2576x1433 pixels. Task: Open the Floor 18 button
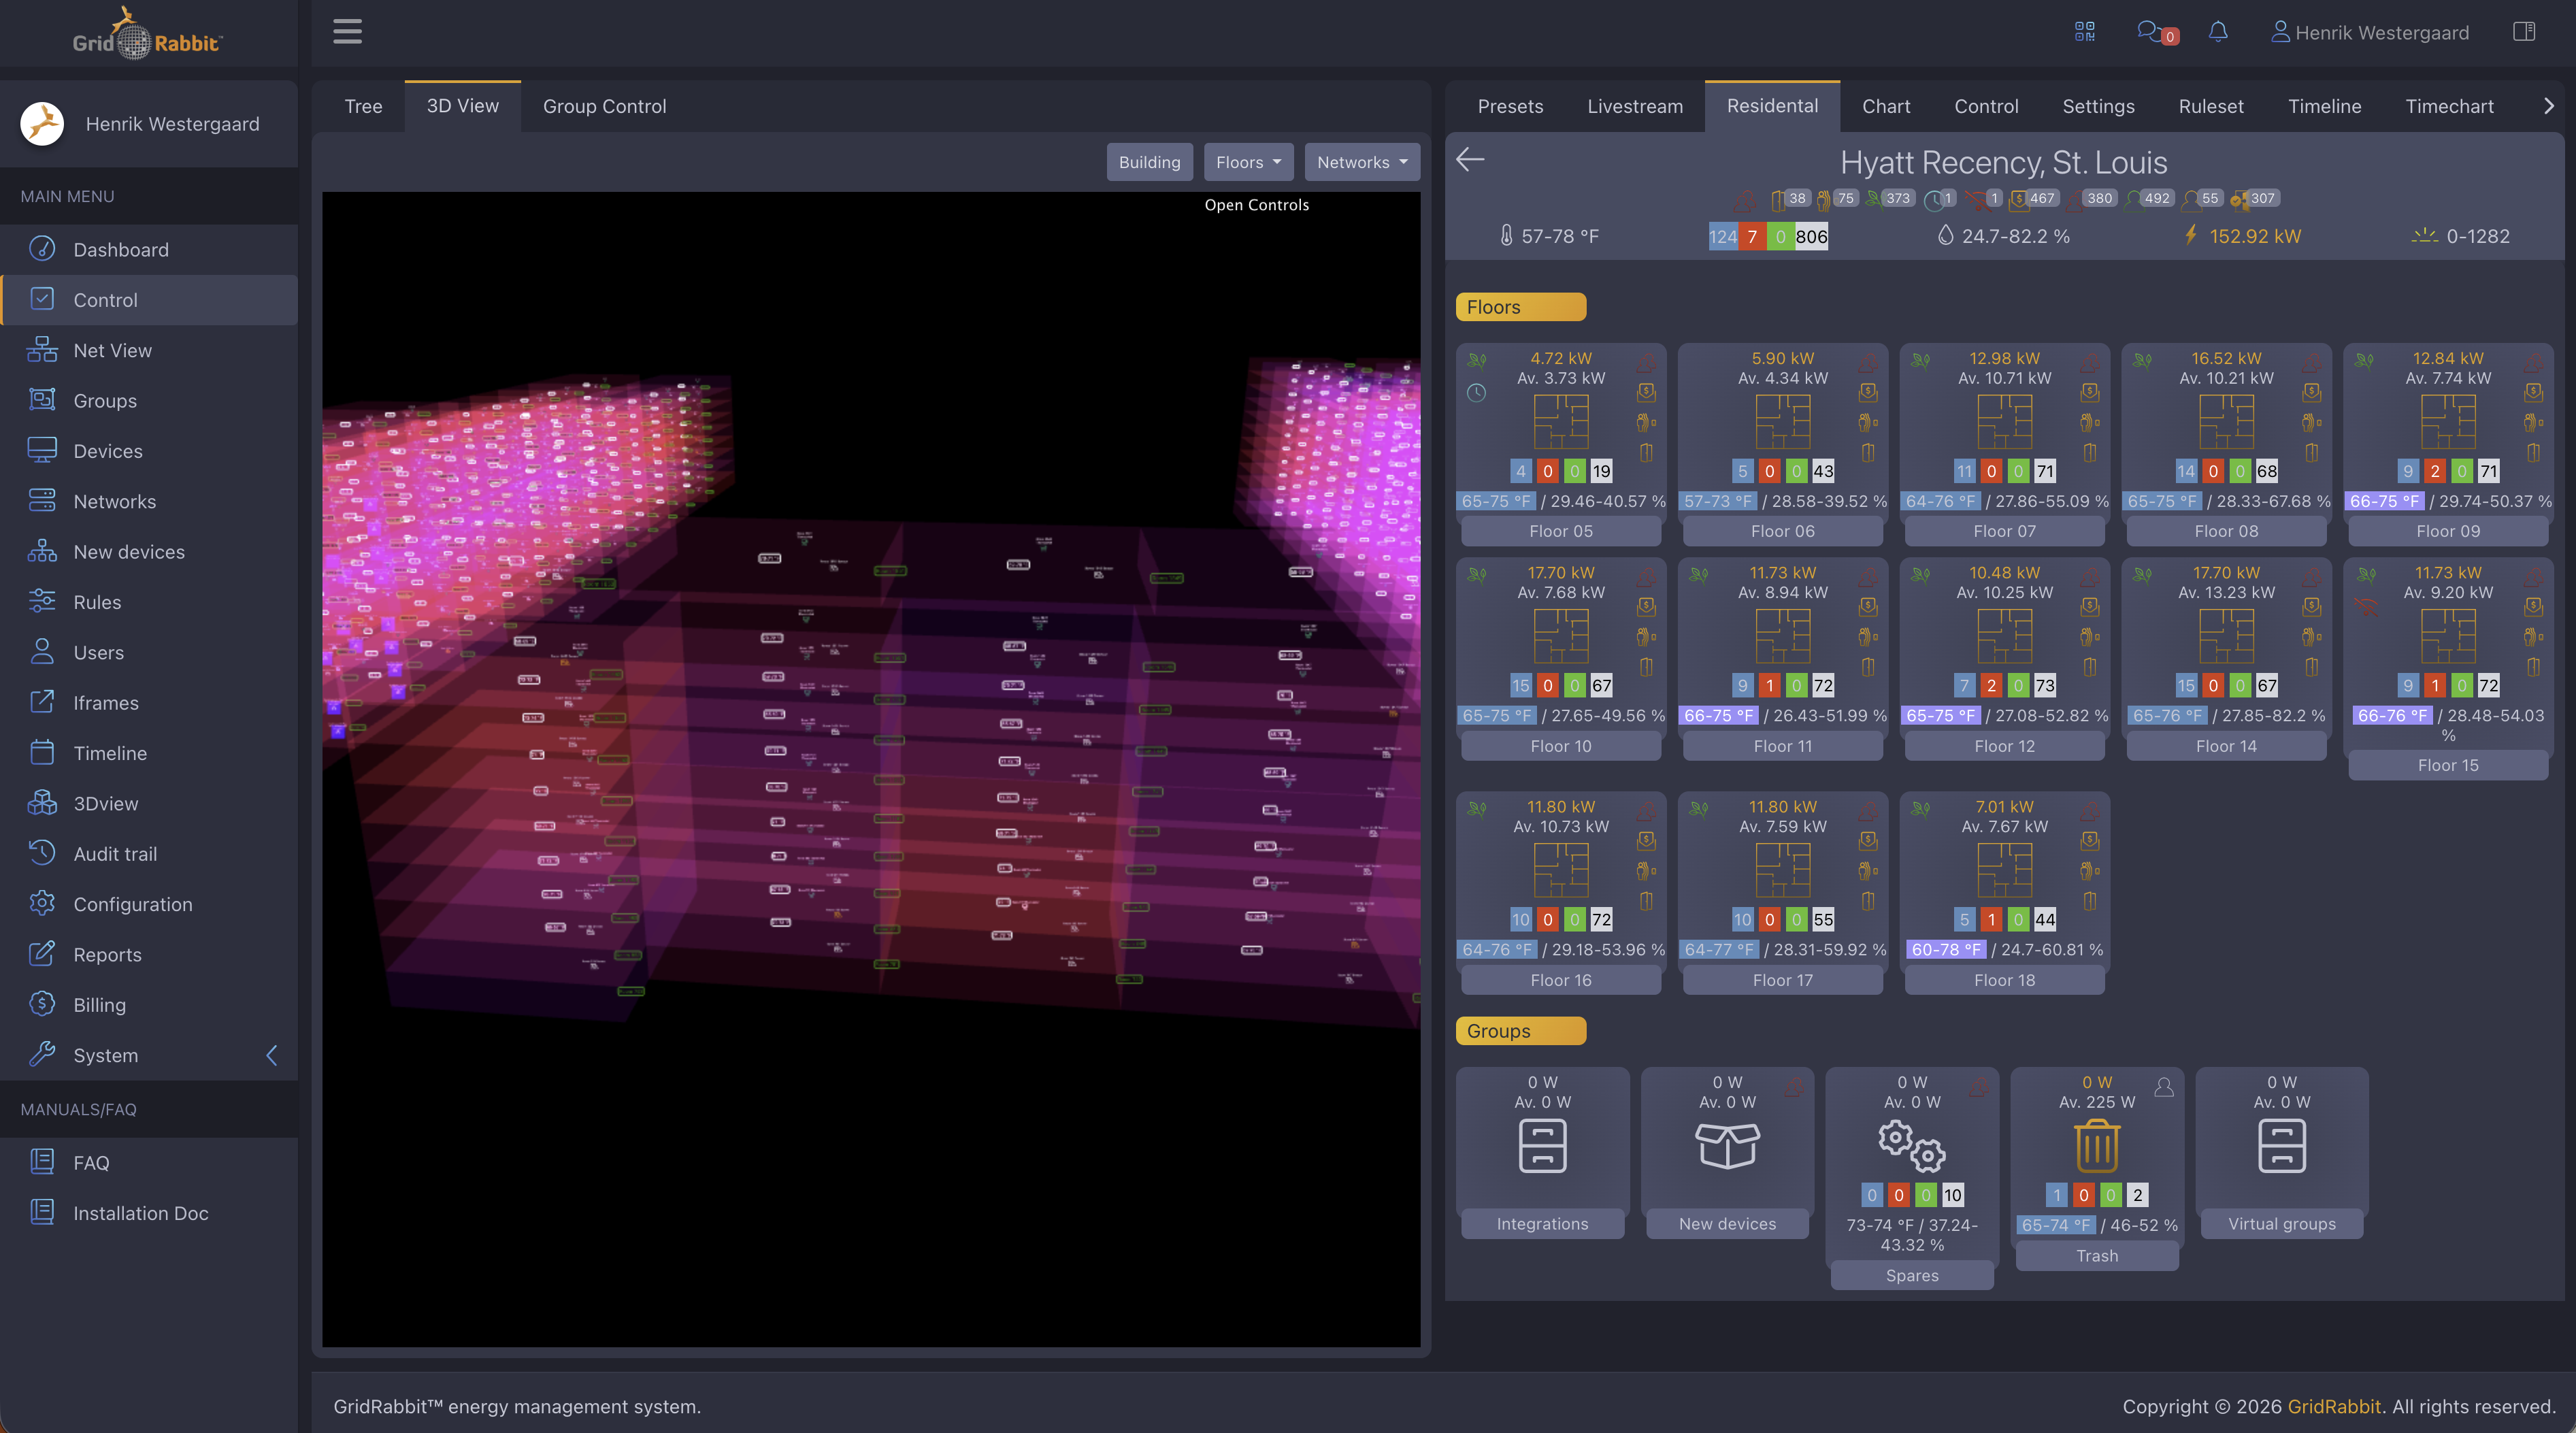(x=2004, y=980)
